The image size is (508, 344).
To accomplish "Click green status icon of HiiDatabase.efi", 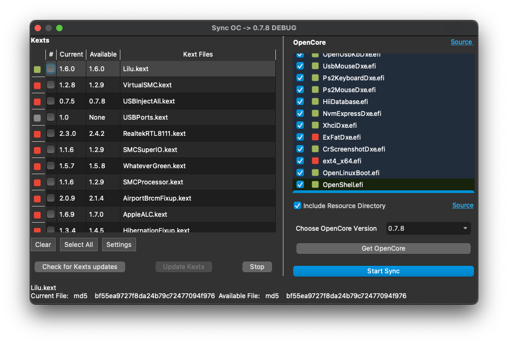I will 315,101.
